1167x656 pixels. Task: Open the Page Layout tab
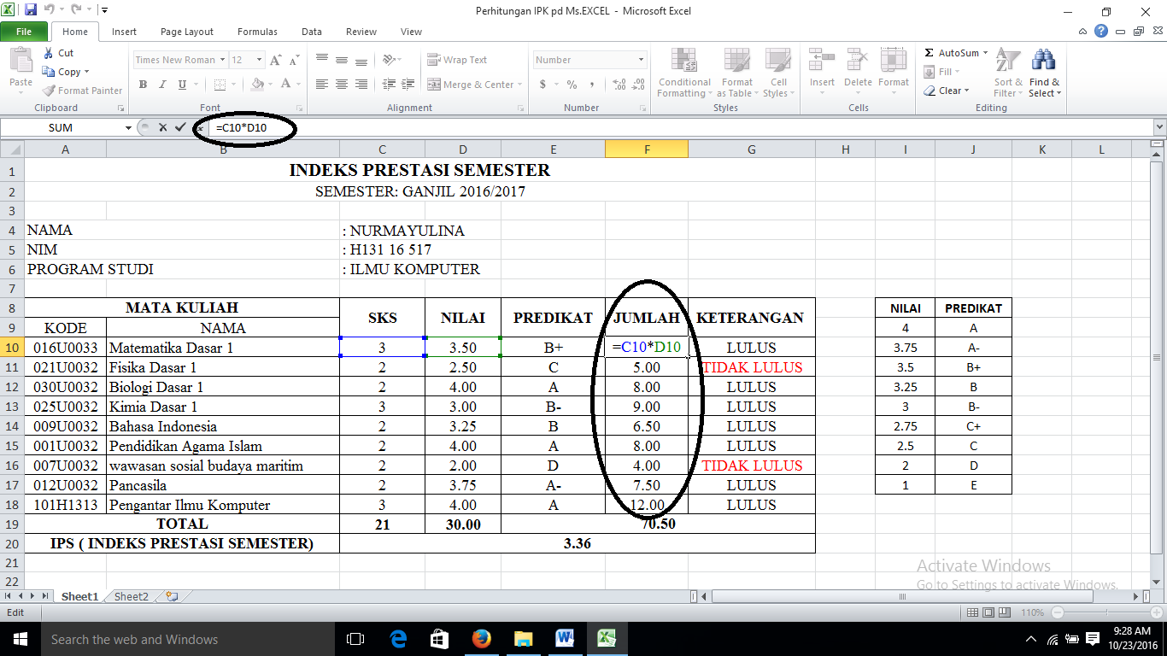coord(186,31)
